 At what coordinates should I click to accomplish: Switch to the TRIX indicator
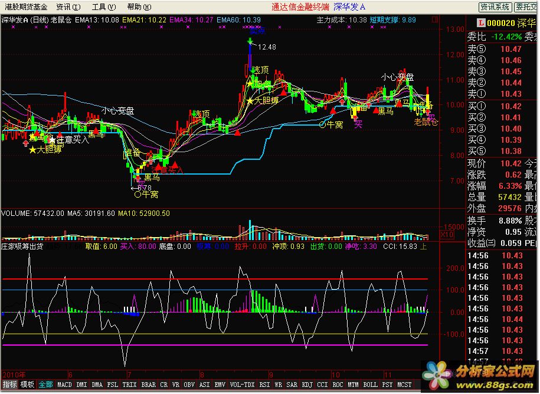[x=129, y=385]
